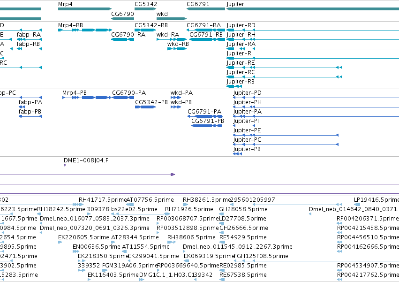Open EST label RH38261.3prime
Viewport: 399px width, 282px height.
pyautogui.click(x=207, y=200)
